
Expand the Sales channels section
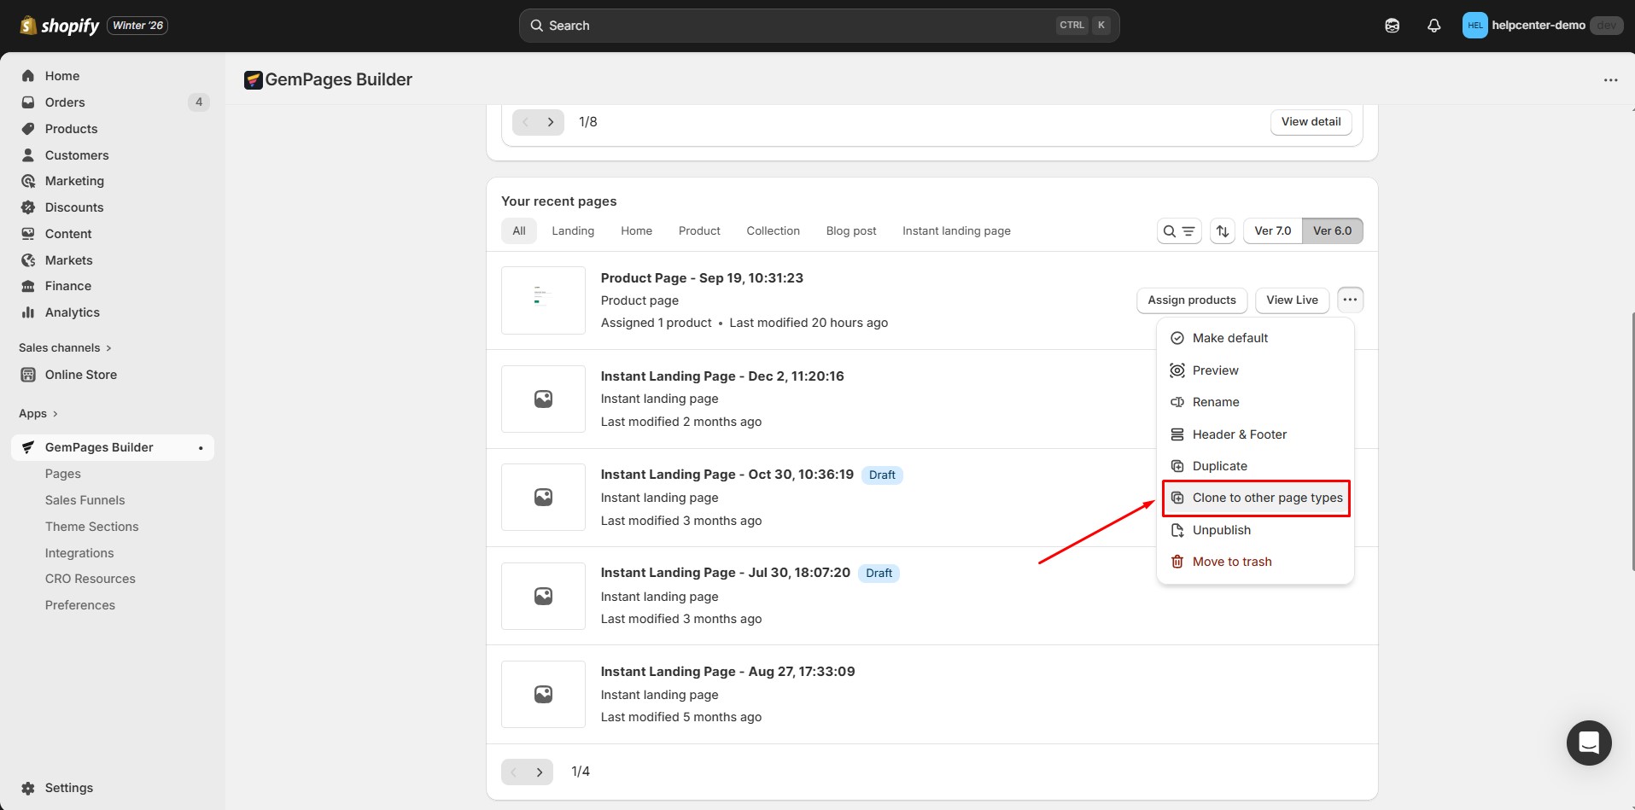click(x=65, y=348)
